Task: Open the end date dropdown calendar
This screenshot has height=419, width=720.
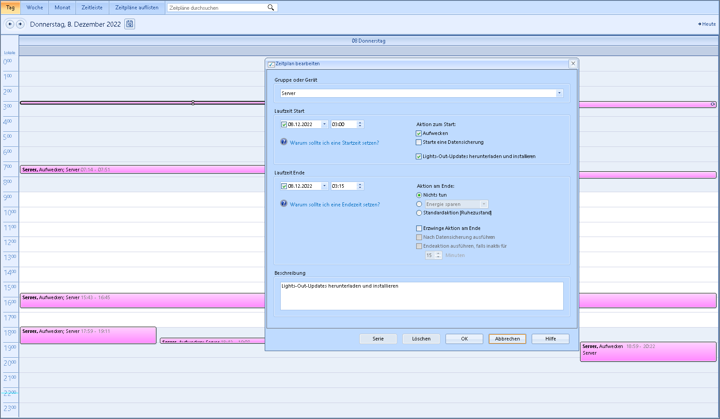Action: click(324, 186)
